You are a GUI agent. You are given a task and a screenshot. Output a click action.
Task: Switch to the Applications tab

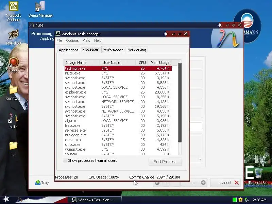coord(69,50)
